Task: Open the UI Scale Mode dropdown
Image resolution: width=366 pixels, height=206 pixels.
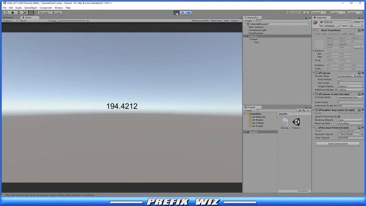Action: click(x=350, y=97)
